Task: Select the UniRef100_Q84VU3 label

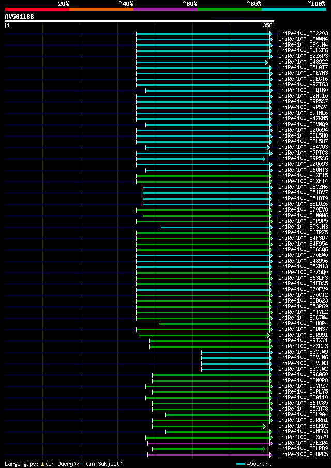Action: 303,147
